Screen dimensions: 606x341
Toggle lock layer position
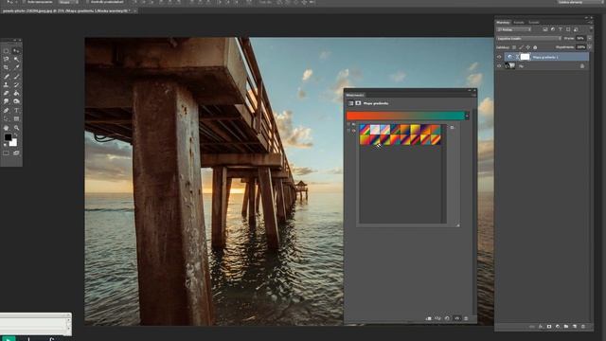528,47
